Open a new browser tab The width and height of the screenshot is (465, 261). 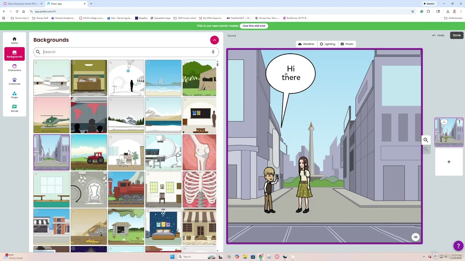coord(91,4)
